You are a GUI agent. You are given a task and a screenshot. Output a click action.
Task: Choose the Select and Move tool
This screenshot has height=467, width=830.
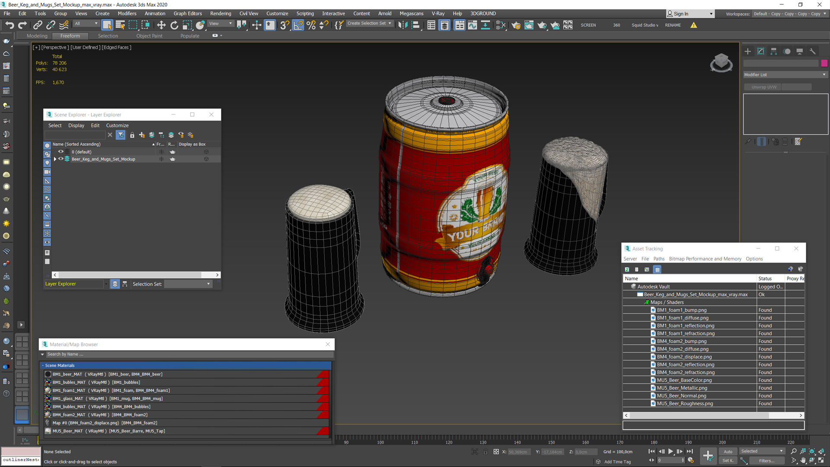coord(161,25)
